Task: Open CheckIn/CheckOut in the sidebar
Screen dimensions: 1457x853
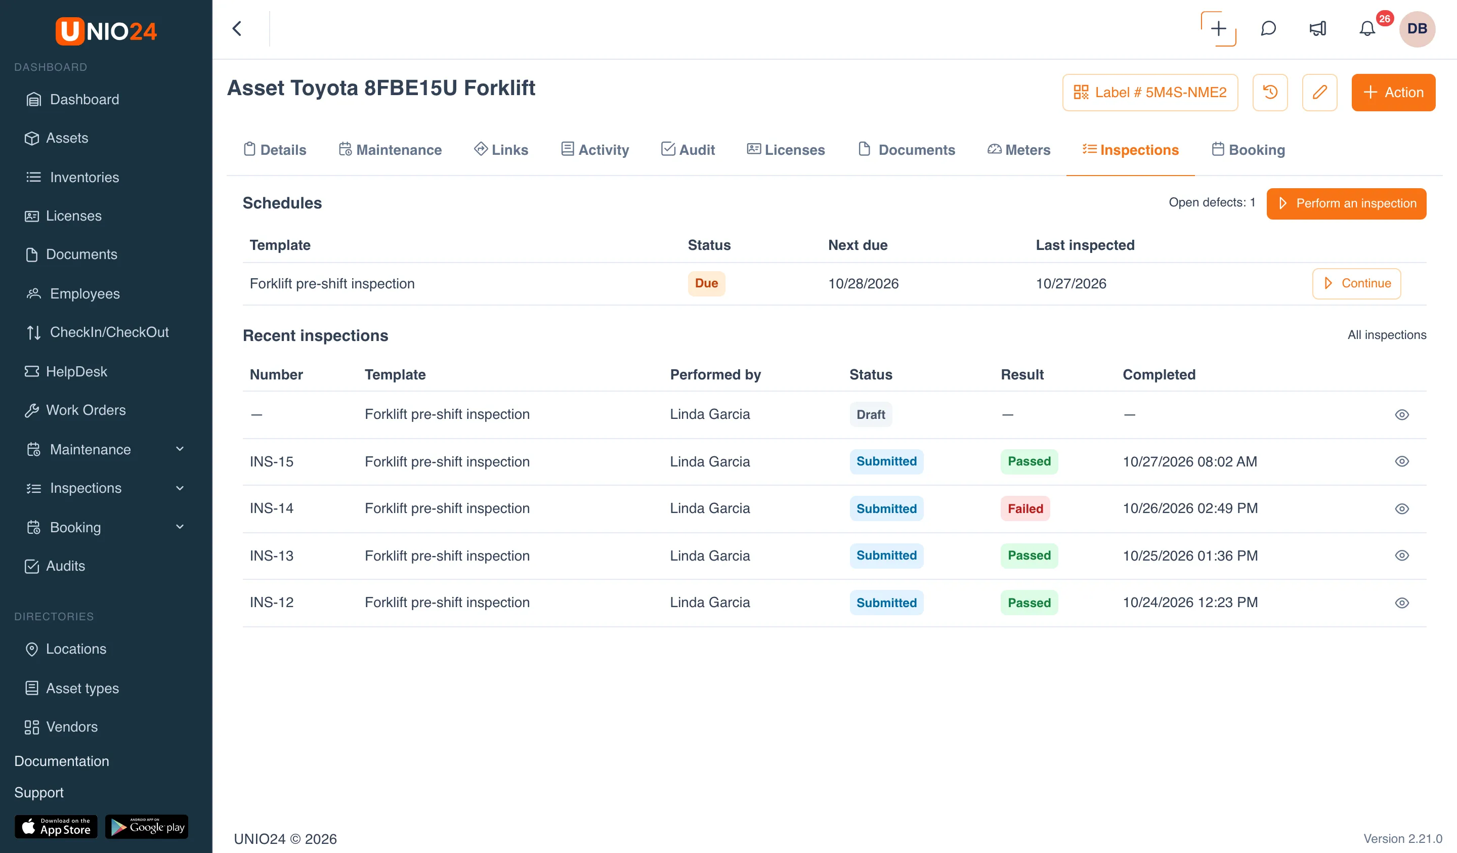Action: tap(97, 332)
